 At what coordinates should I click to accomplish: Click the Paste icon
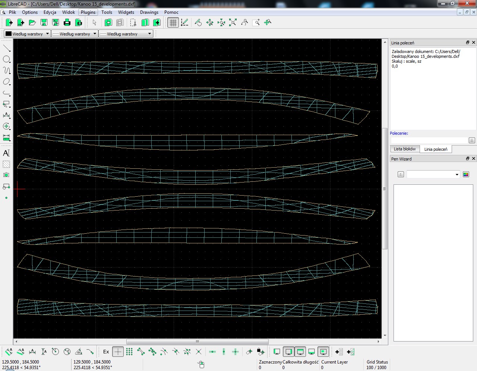pyautogui.click(x=157, y=22)
